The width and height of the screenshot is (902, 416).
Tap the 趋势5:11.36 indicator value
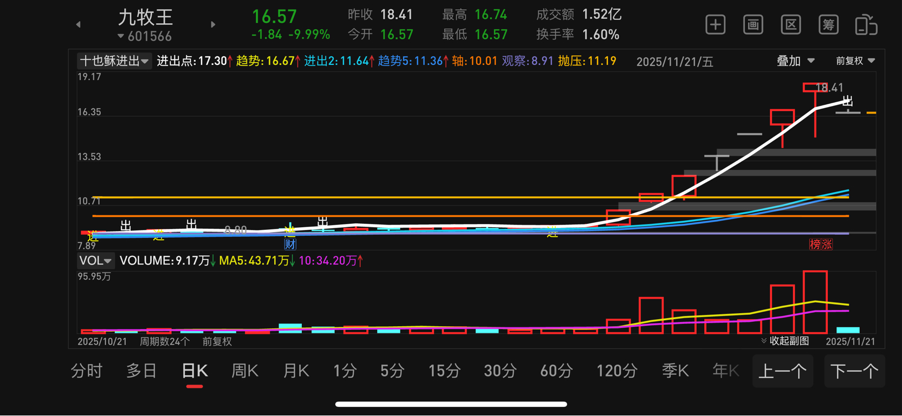point(413,61)
